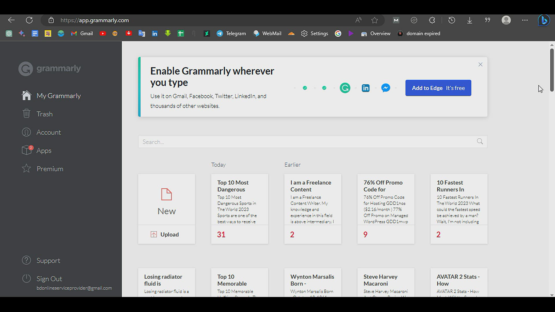Screen dimensions: 555x312
Task: Select the Overview bookmark
Action: (x=375, y=33)
